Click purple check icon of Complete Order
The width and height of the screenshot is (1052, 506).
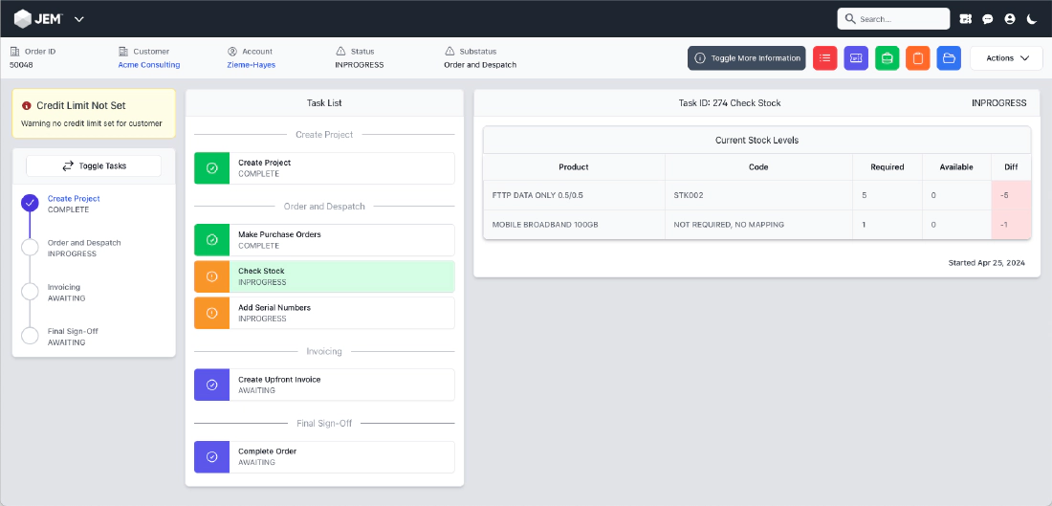(x=212, y=457)
